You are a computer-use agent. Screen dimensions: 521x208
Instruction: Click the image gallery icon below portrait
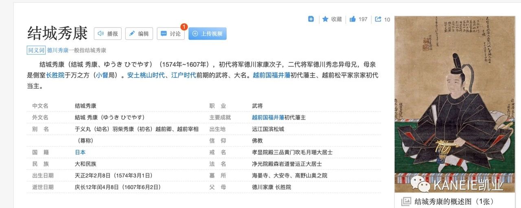[x=406, y=202]
